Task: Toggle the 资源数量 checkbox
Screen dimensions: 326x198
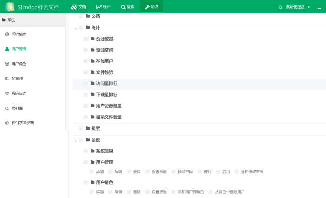Action: (x=86, y=39)
